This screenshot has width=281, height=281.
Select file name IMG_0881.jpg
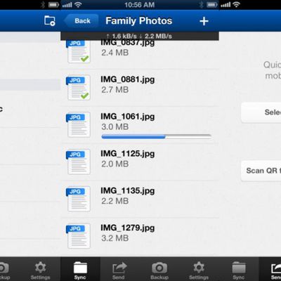pos(128,79)
